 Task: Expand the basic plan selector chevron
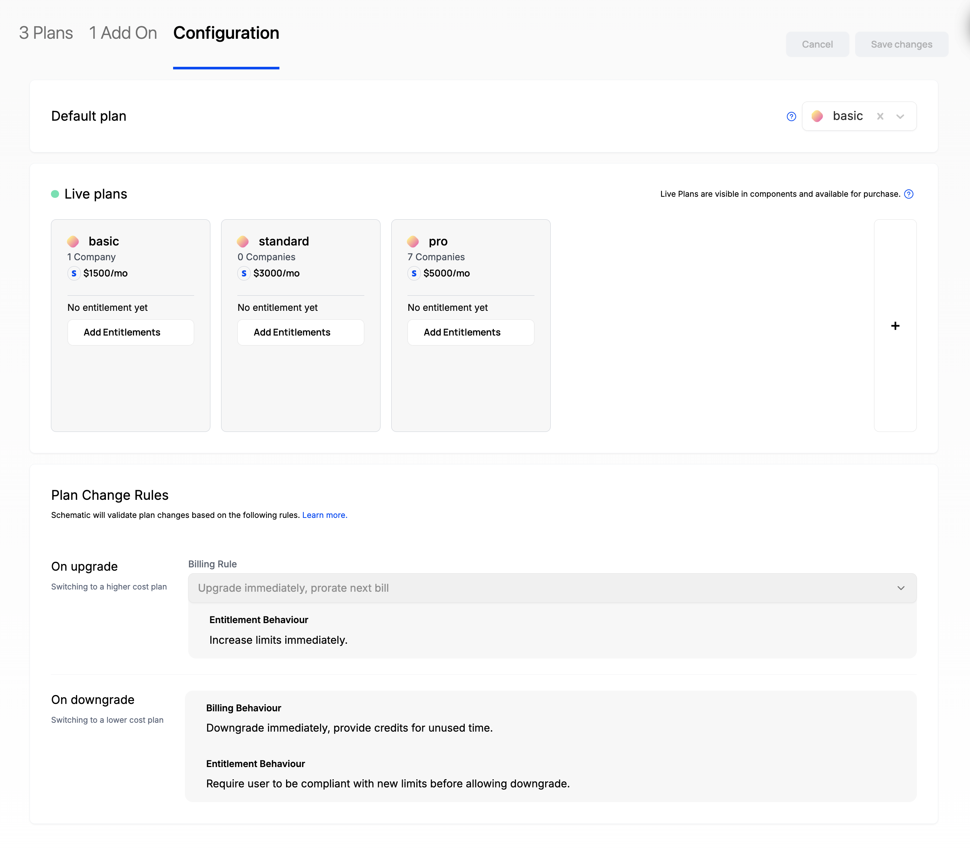click(900, 116)
